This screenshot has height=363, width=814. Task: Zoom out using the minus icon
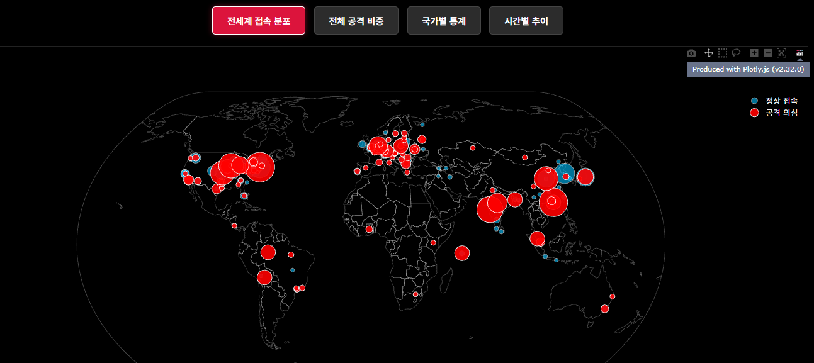(x=768, y=53)
